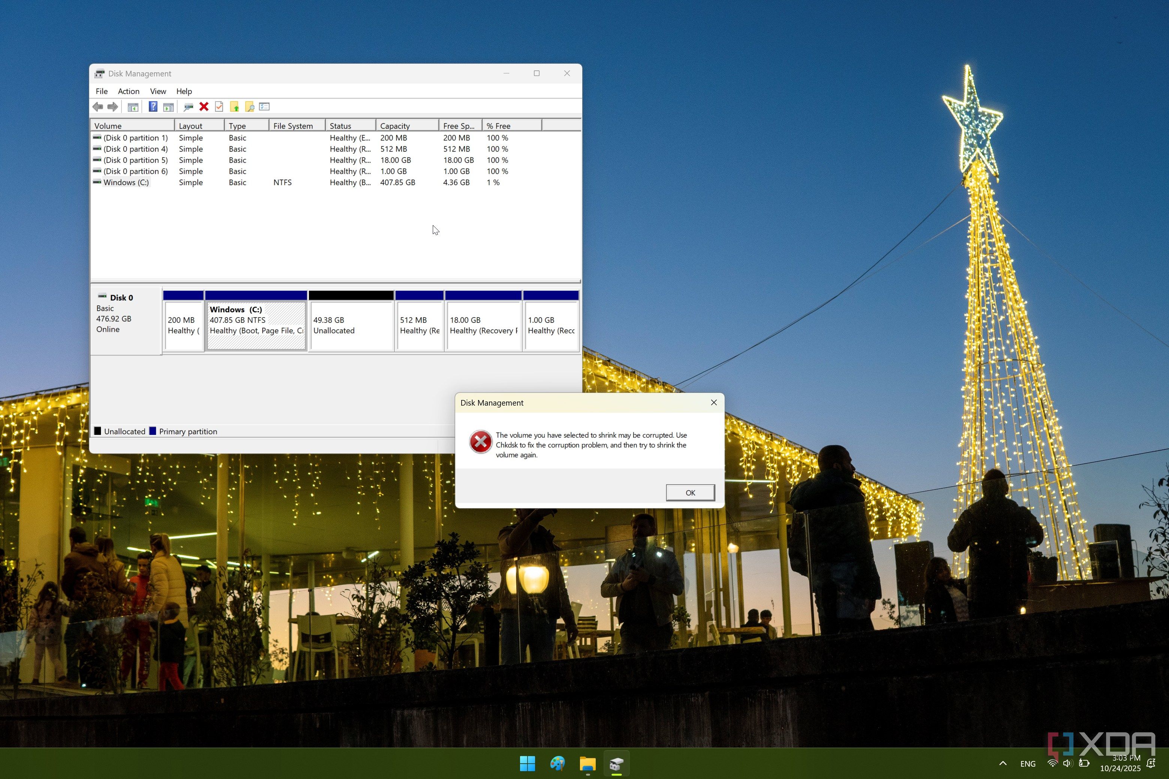Show hidden icons in system tray
1169x779 pixels.
pos(1003,764)
